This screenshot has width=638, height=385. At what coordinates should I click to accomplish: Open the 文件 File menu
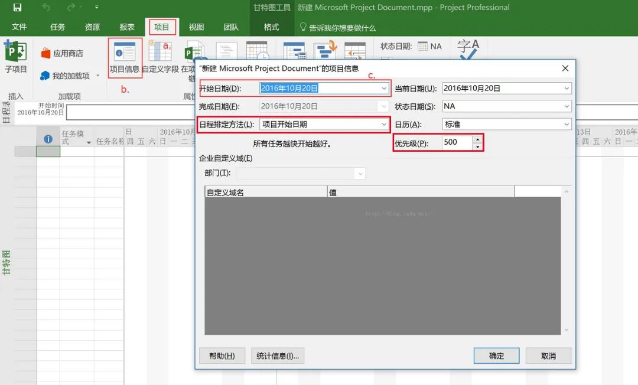point(19,27)
